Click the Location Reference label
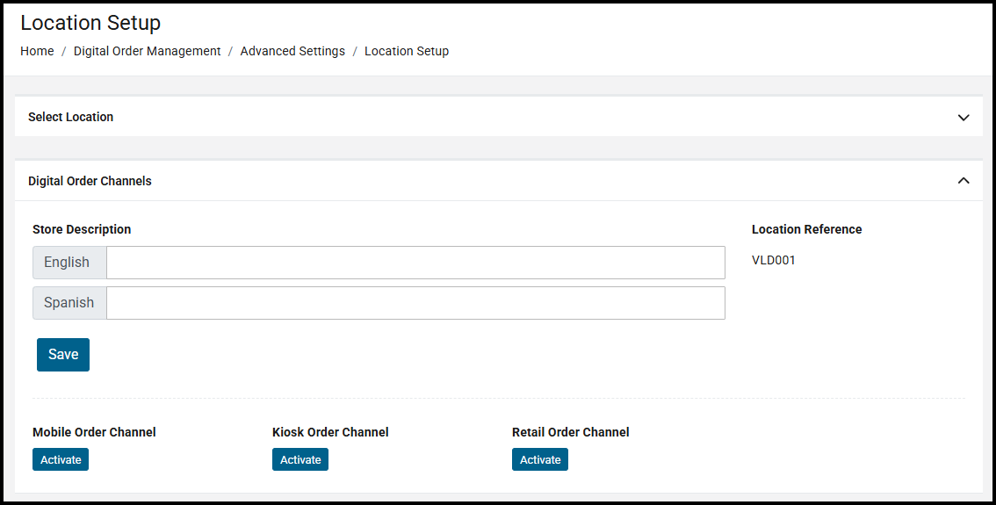The height and width of the screenshot is (505, 996). coord(806,229)
